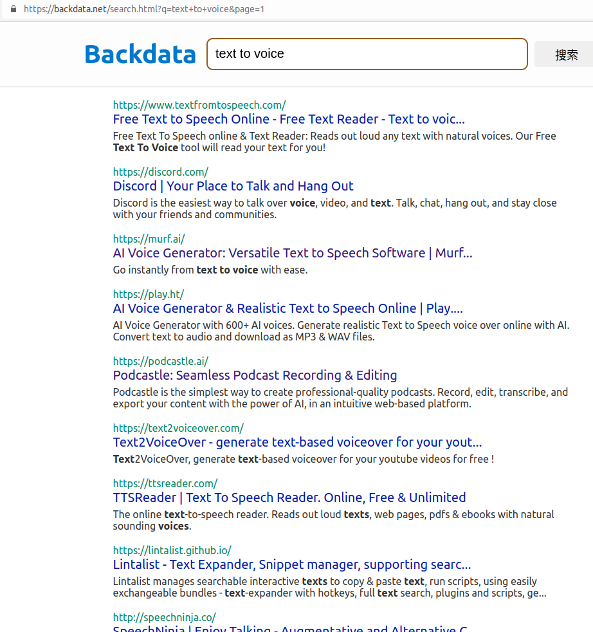Open the Backdata logo homepage link

(140, 54)
